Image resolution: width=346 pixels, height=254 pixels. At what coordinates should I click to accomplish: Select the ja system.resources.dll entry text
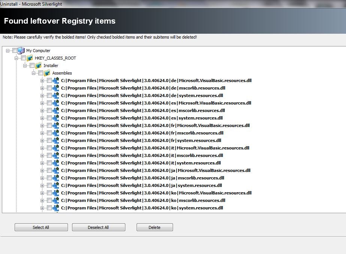(141, 185)
